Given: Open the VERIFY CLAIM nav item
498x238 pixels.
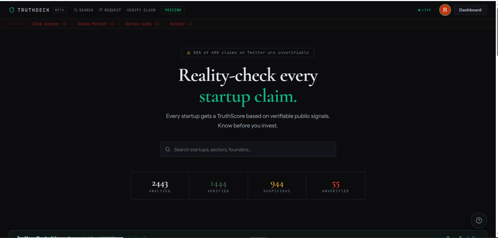Looking at the screenshot, I should 141,10.
